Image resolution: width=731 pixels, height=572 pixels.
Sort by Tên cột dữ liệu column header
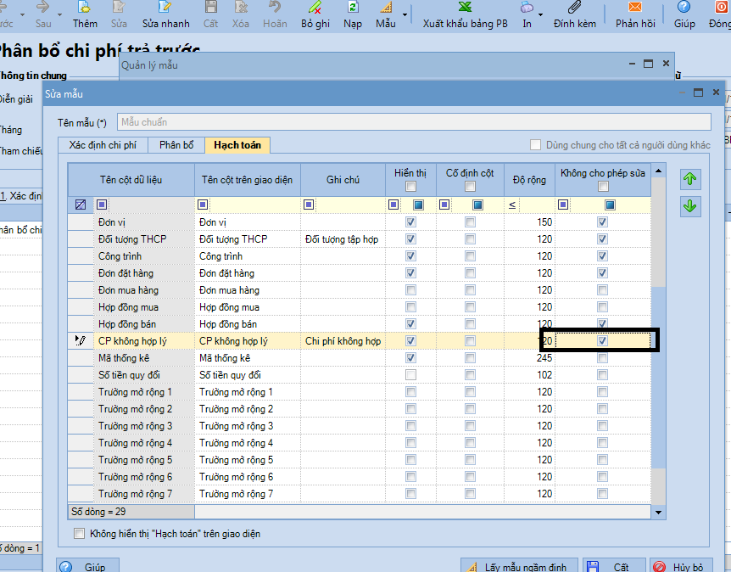point(131,180)
